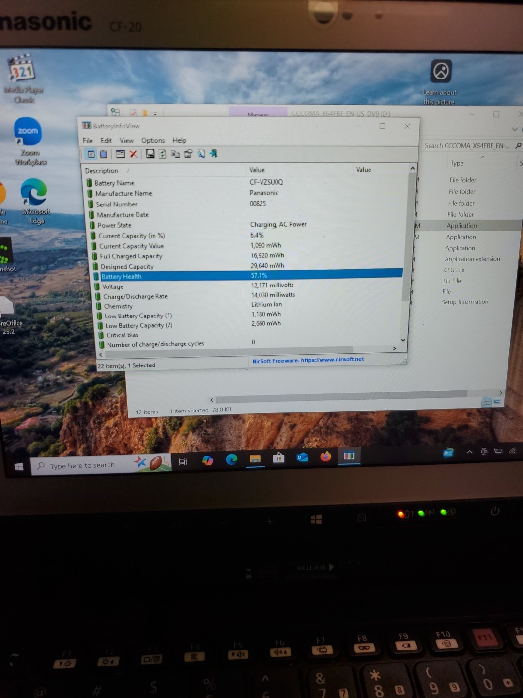Select the Voltage row
523x698 pixels.
(x=248, y=286)
